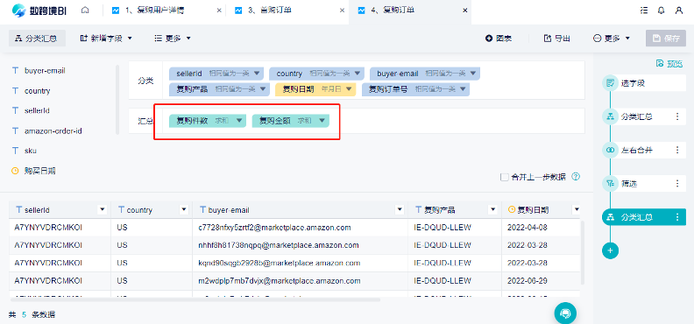Add a new step with the plus icon
This screenshot has width=694, height=324.
(611, 250)
